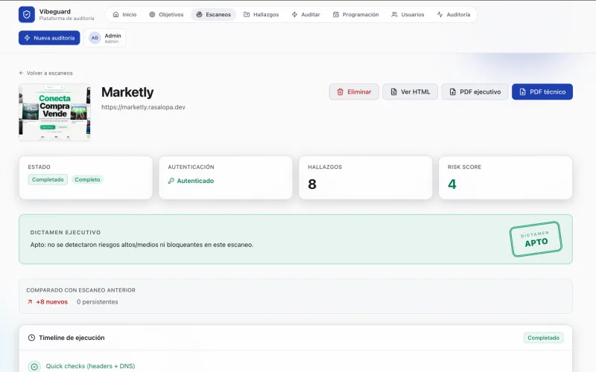The image size is (596, 372).
Task: Click the https://marketly.rasalopa.dev URL
Action: [143, 107]
